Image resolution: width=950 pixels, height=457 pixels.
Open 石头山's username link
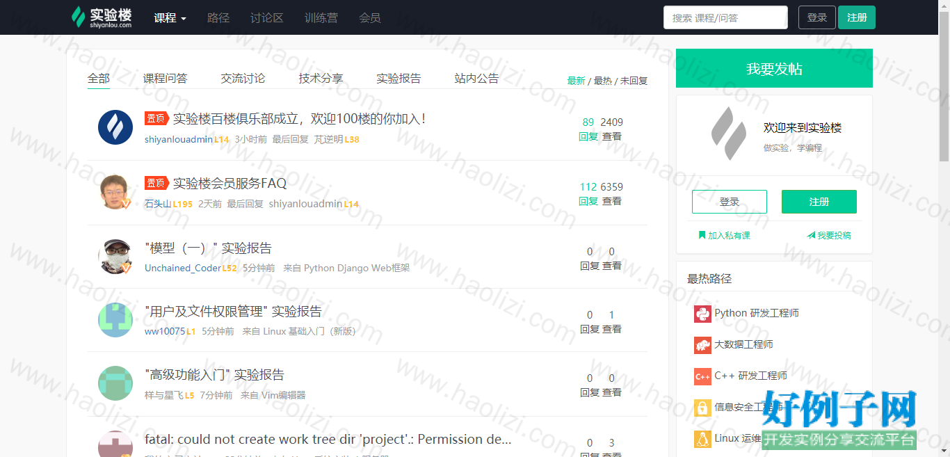pos(158,204)
